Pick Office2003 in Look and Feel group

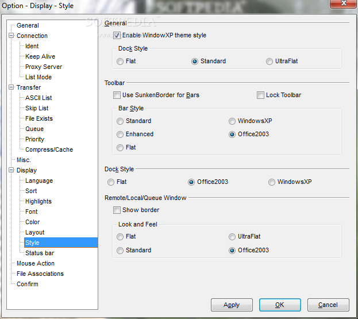point(232,251)
